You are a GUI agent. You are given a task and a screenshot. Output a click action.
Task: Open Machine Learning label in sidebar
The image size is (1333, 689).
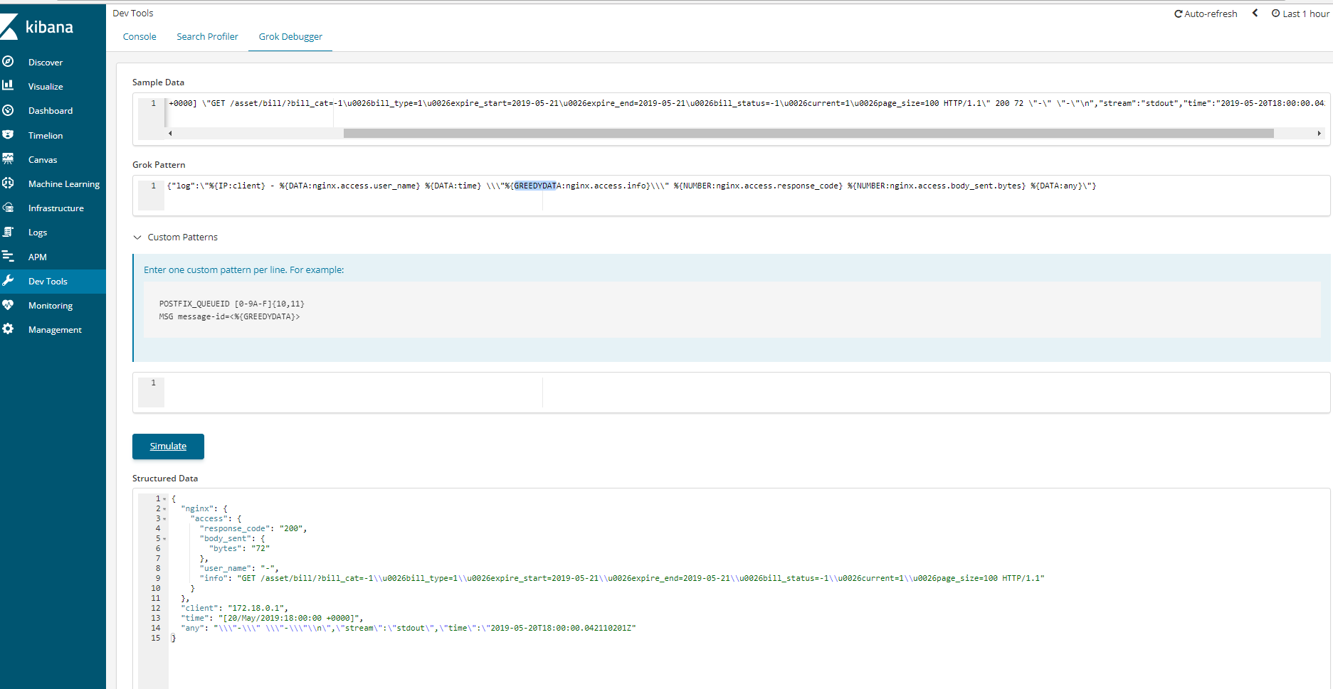(64, 184)
